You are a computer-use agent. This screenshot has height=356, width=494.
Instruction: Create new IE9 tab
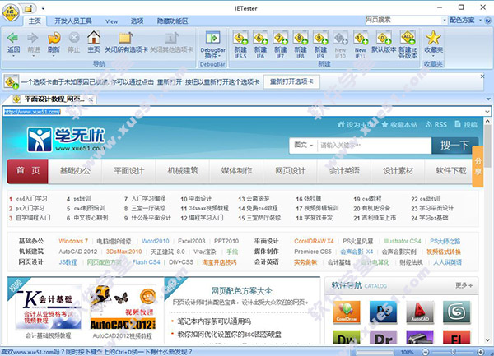click(320, 38)
